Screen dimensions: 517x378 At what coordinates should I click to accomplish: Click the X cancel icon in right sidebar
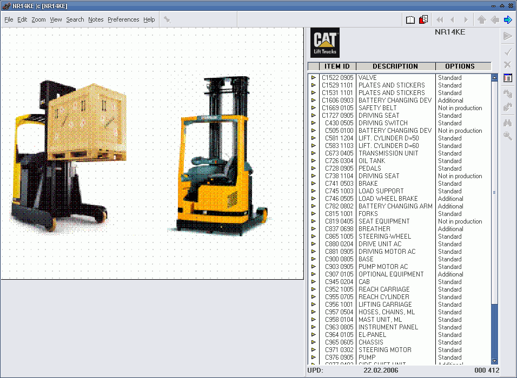click(x=508, y=64)
